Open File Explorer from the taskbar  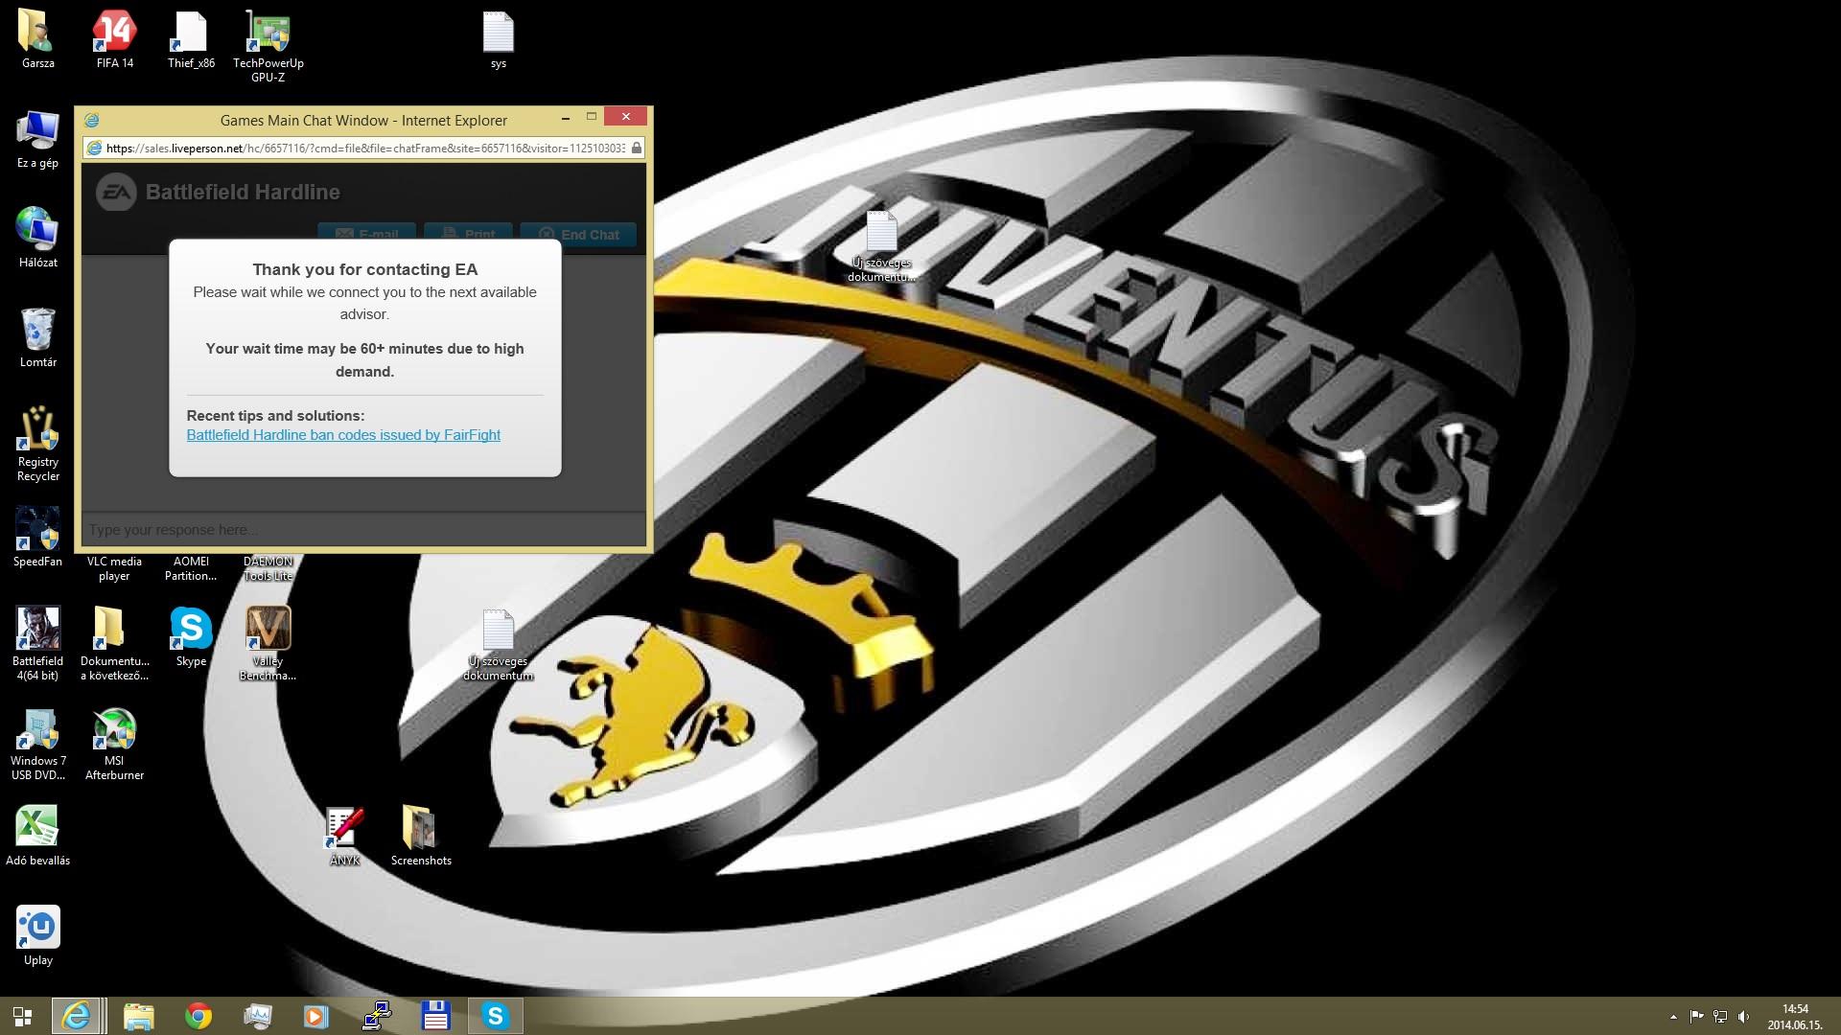click(x=138, y=1016)
